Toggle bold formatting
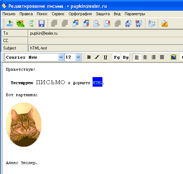 pos(89,57)
